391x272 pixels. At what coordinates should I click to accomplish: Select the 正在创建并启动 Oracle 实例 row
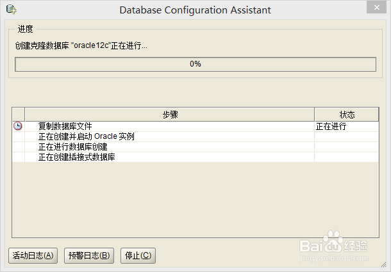[195, 136]
